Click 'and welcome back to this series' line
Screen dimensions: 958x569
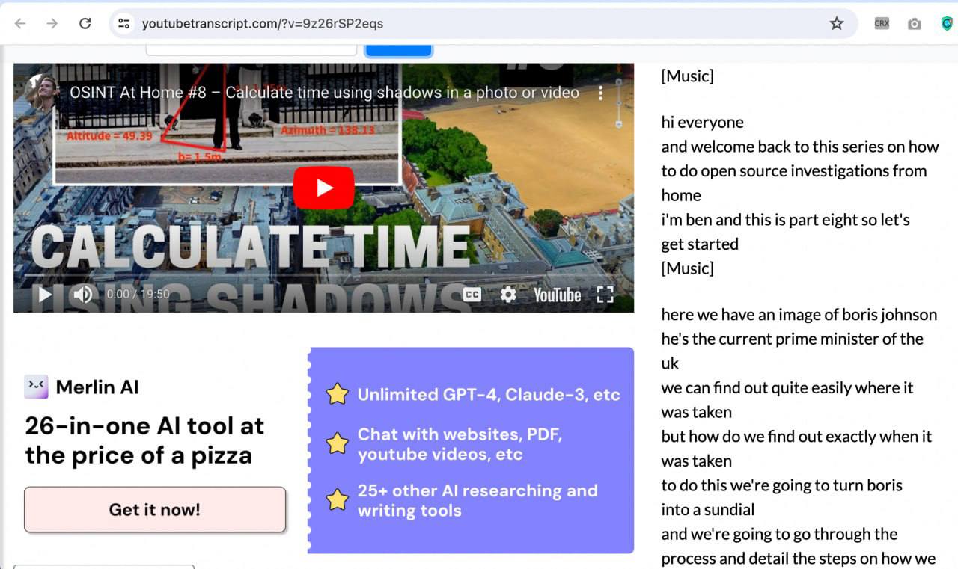point(799,147)
